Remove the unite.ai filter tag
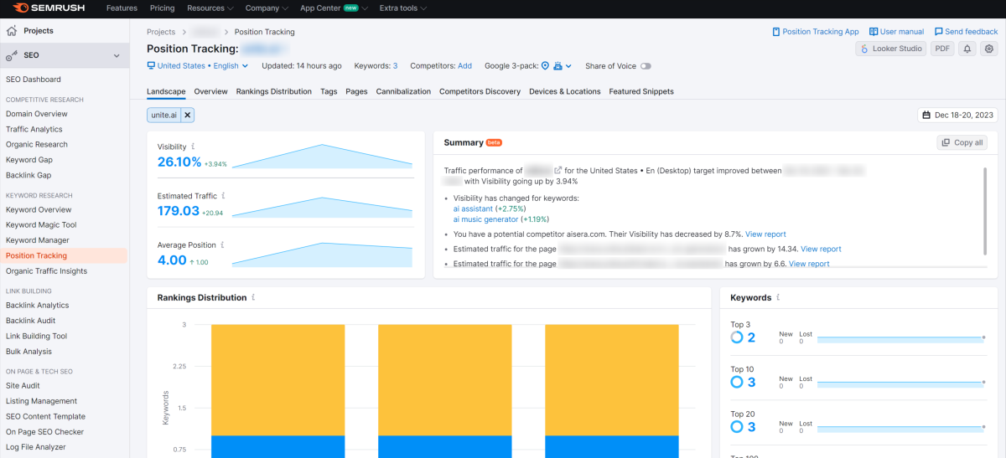This screenshot has height=458, width=1006. 188,115
